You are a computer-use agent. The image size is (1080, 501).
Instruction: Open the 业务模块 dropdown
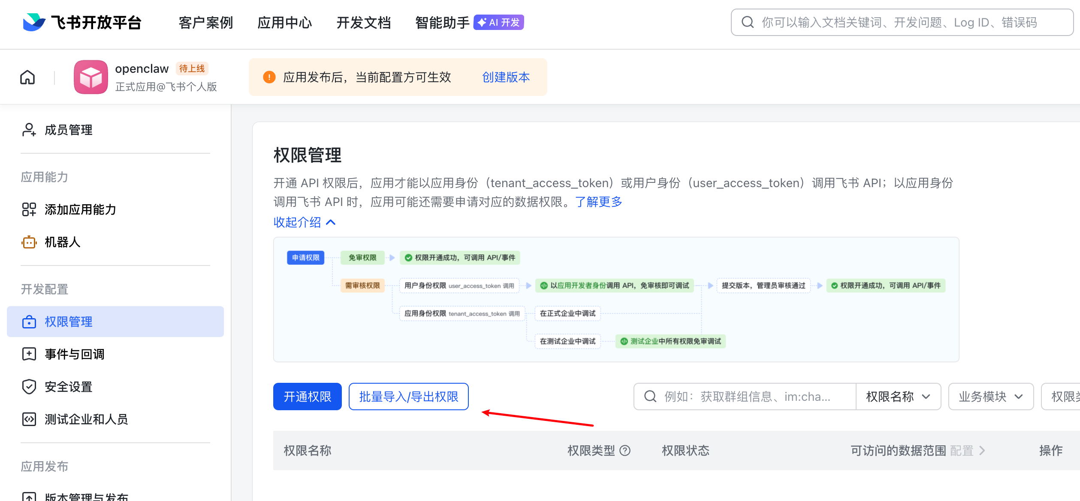(991, 397)
